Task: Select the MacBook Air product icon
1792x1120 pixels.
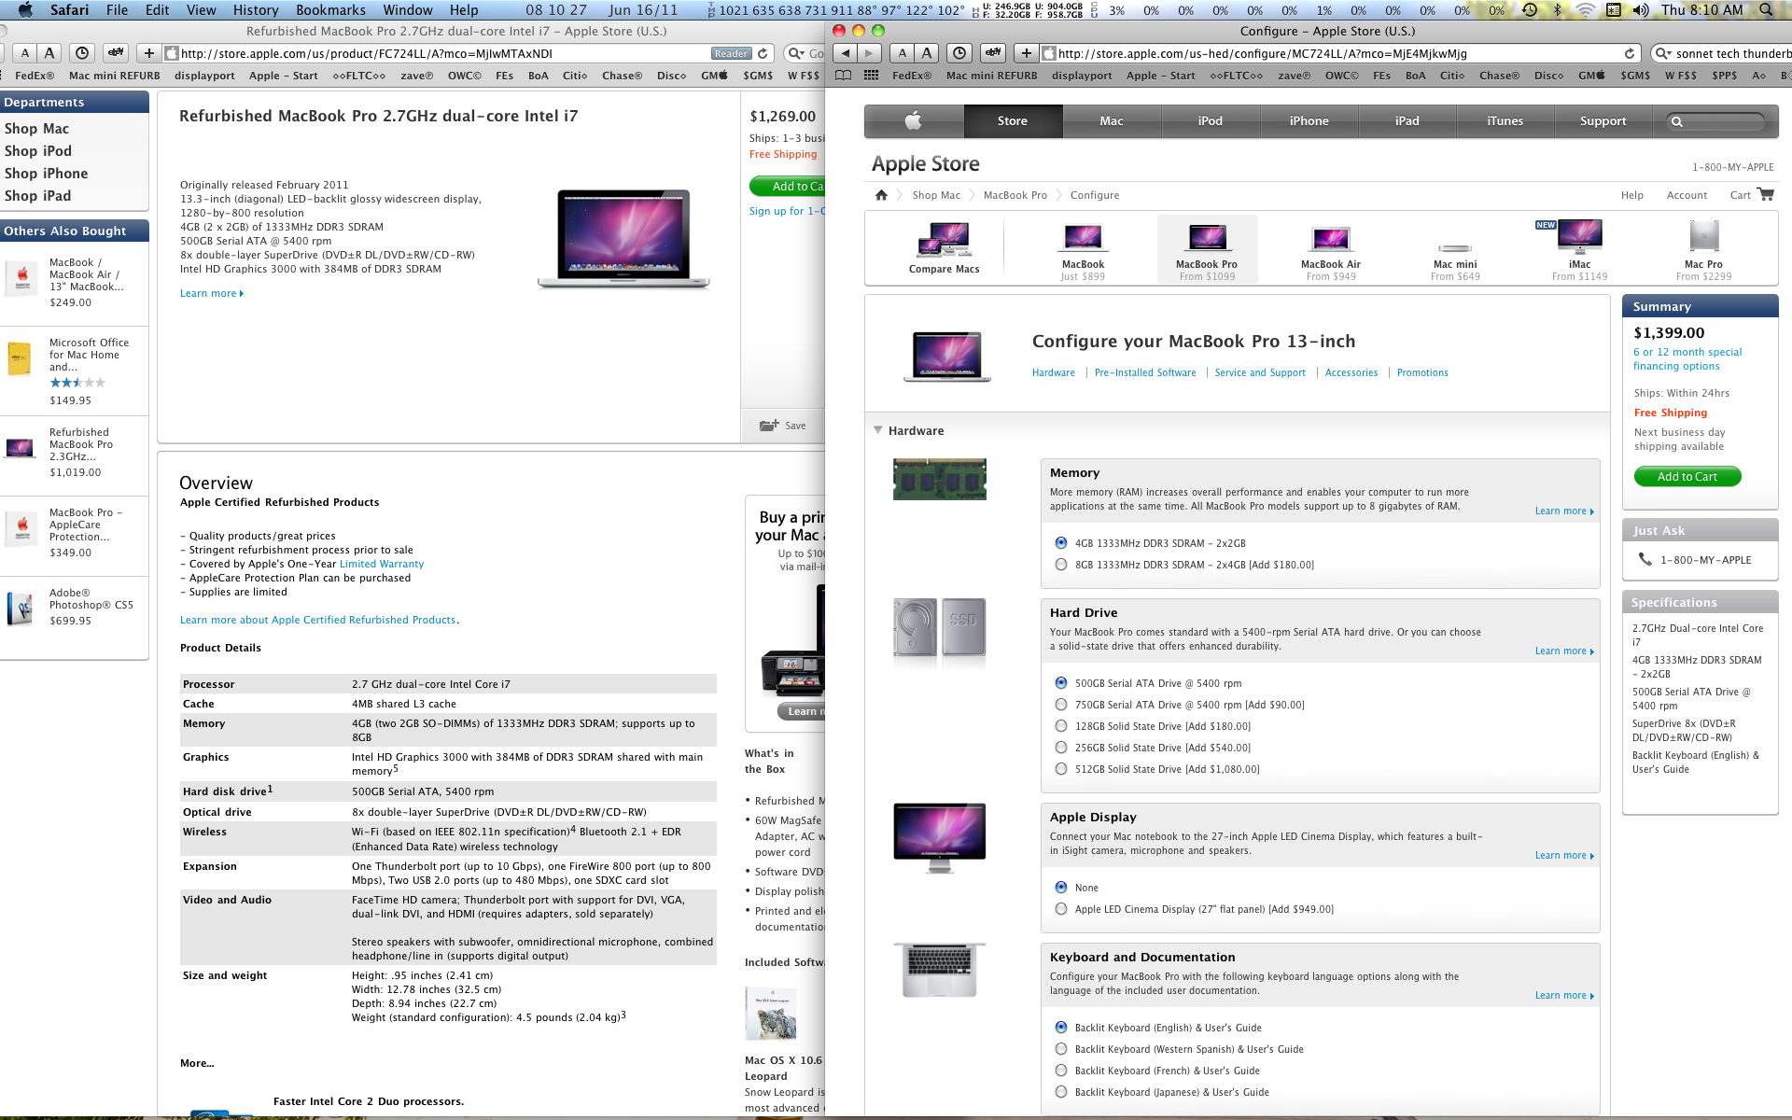Action: tap(1331, 240)
